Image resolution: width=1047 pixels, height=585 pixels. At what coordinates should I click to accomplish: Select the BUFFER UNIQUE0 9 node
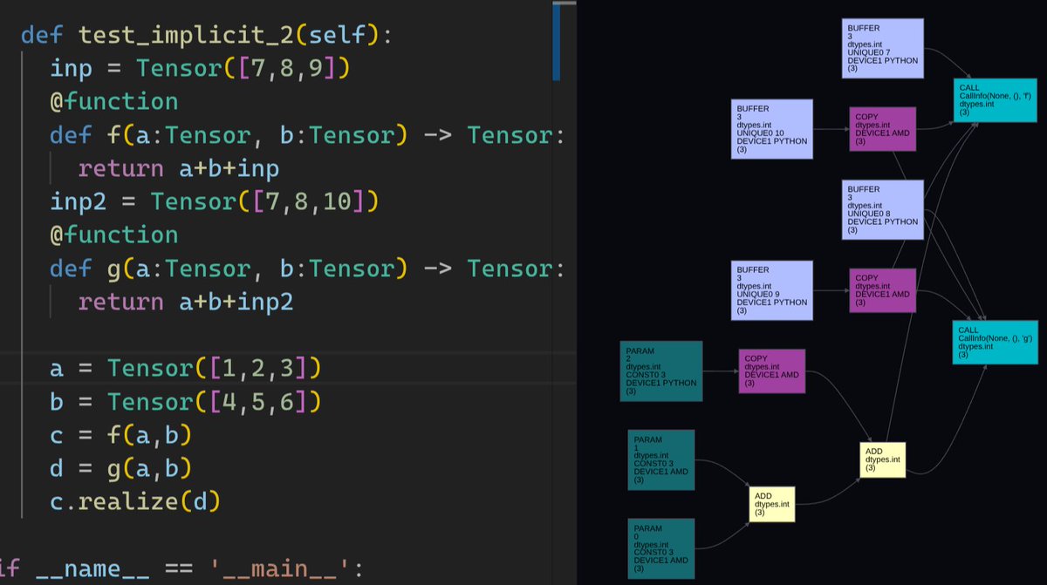point(772,290)
